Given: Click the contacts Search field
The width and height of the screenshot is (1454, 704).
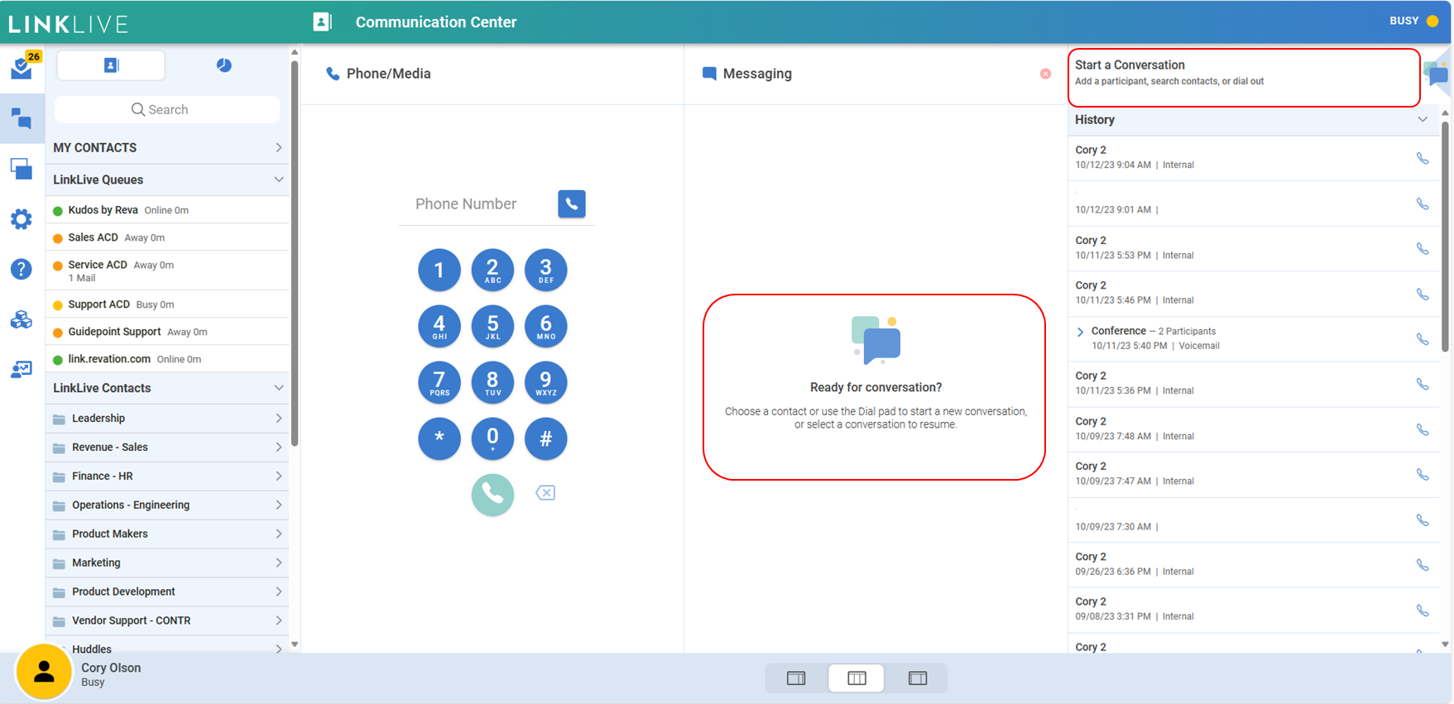Looking at the screenshot, I should point(167,109).
